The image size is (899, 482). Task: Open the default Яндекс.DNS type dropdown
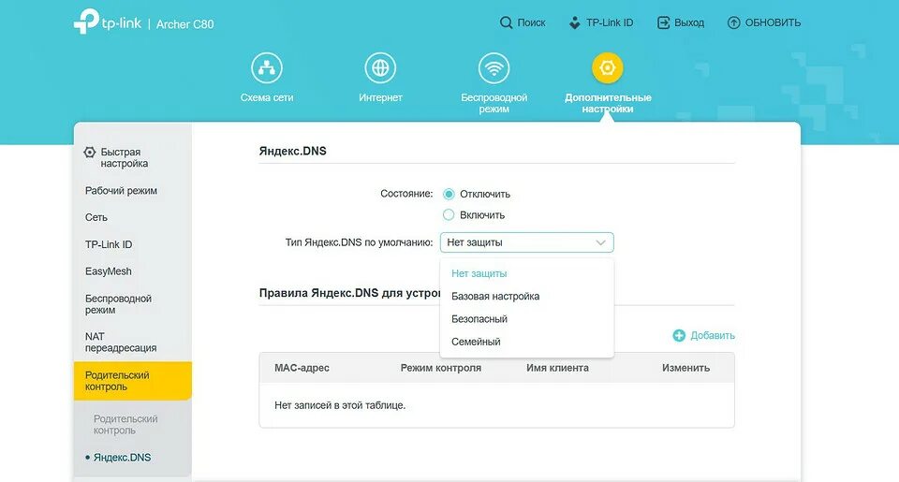[x=527, y=242]
